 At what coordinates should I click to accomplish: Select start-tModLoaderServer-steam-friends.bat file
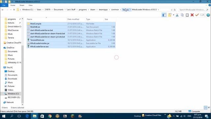point(71,33)
